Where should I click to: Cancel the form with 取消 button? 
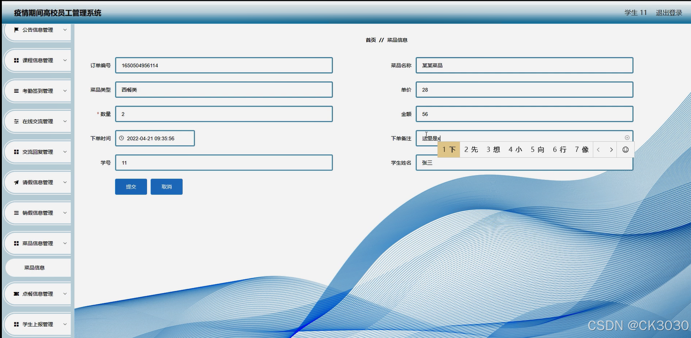pyautogui.click(x=167, y=187)
